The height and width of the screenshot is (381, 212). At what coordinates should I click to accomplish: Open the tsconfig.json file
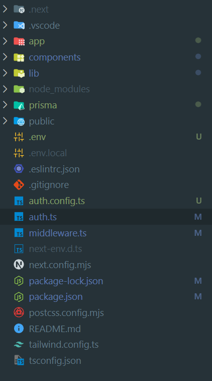[x=106, y=361]
